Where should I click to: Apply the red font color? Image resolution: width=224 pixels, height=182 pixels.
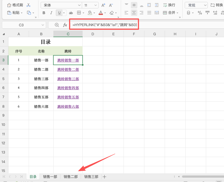click(x=101, y=13)
